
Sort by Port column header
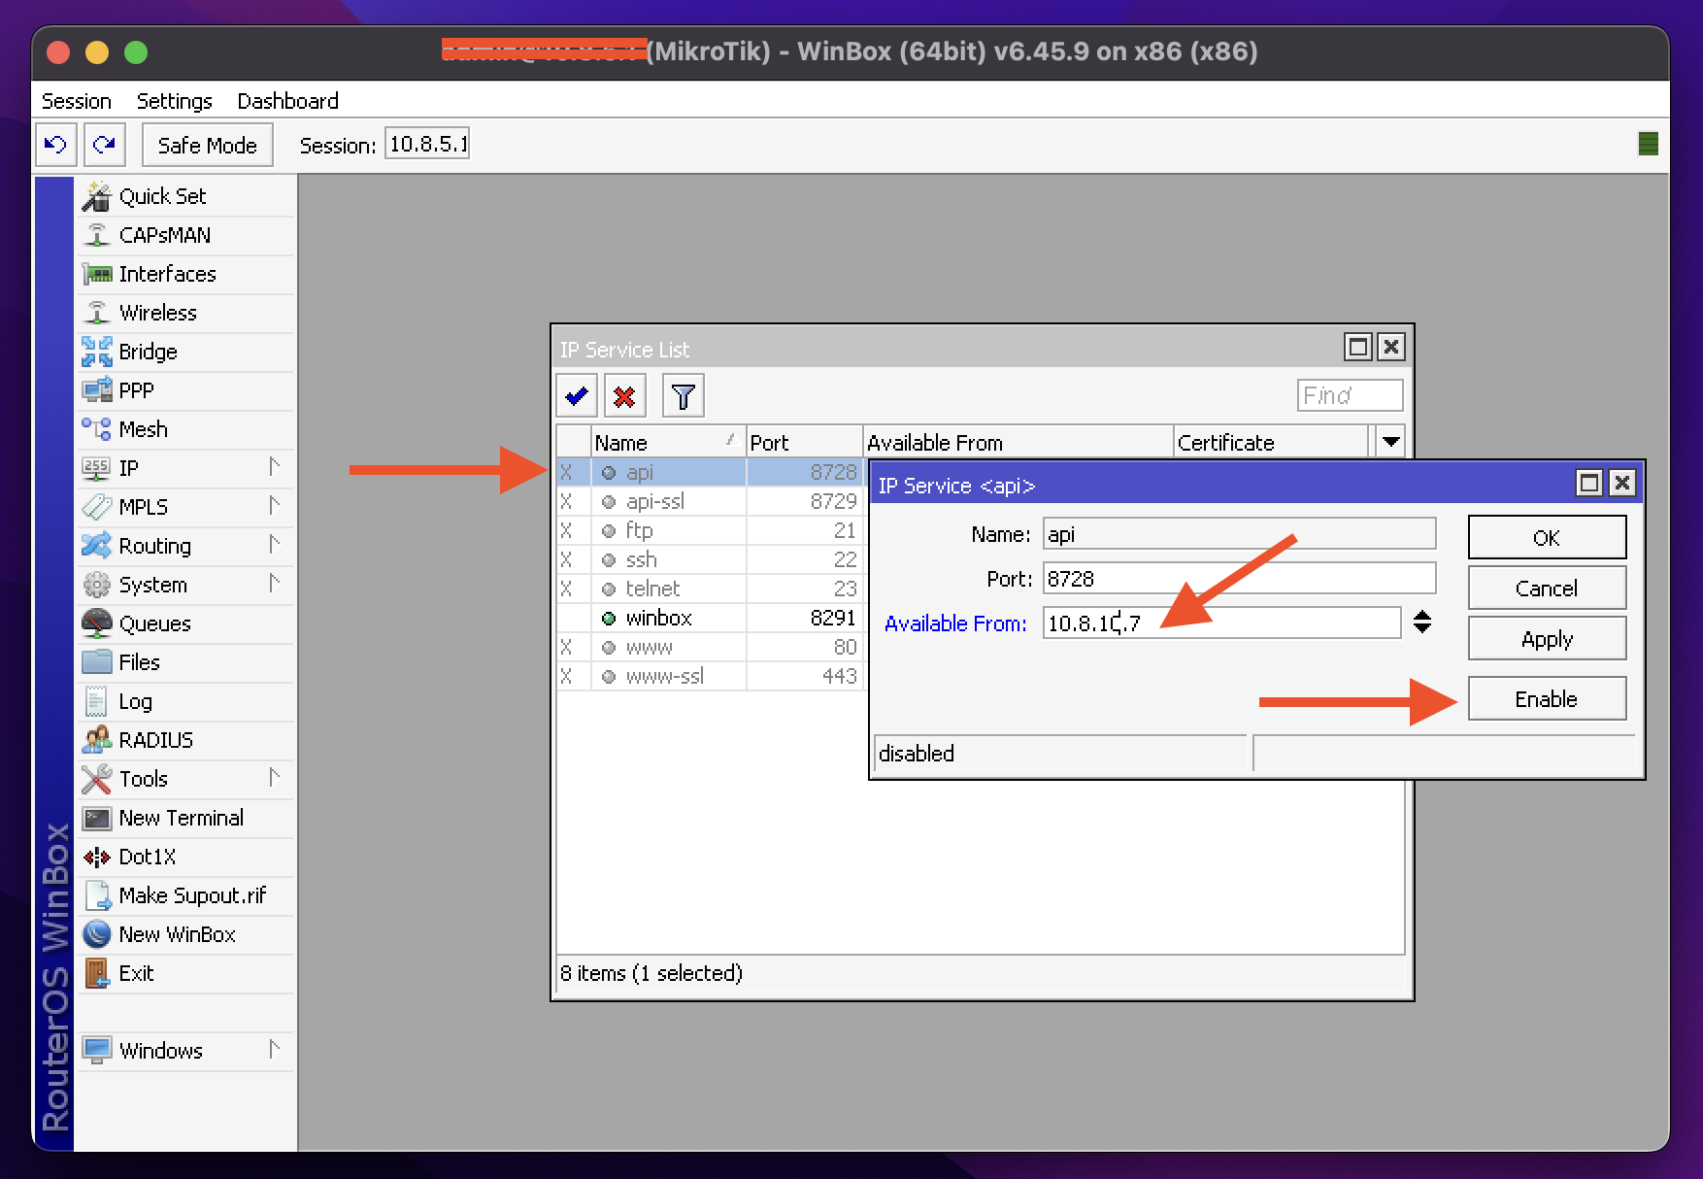pos(804,442)
